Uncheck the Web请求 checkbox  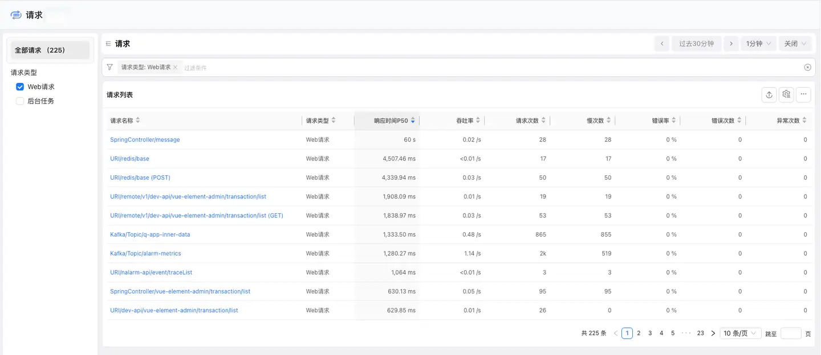[20, 87]
